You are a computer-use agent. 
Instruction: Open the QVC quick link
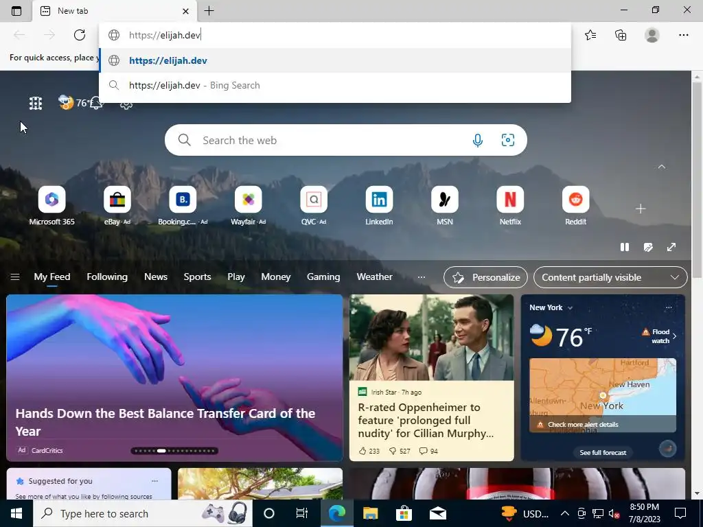[313, 206]
